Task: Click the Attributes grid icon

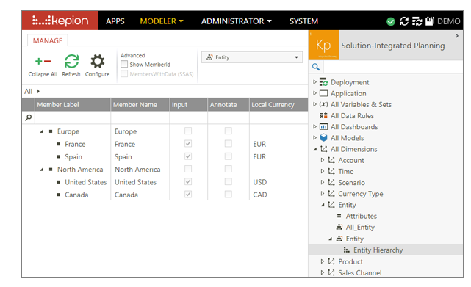Action: [339, 216]
